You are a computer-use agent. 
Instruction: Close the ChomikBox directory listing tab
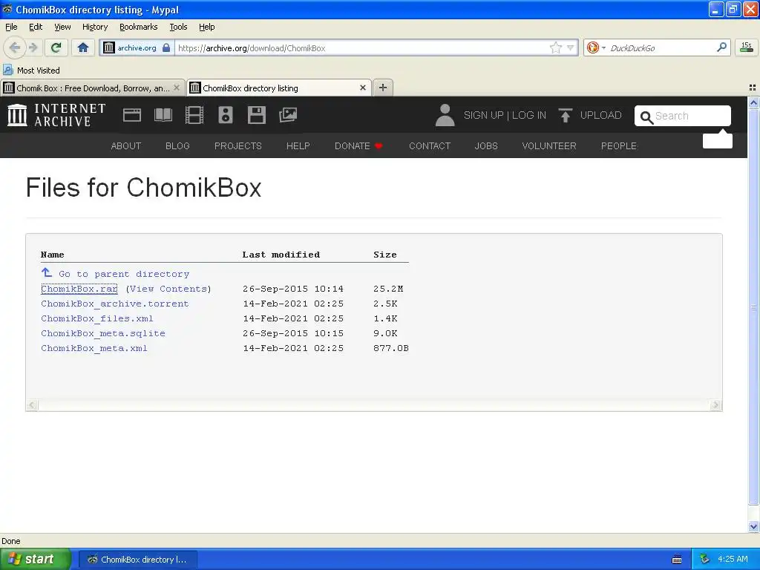click(362, 88)
